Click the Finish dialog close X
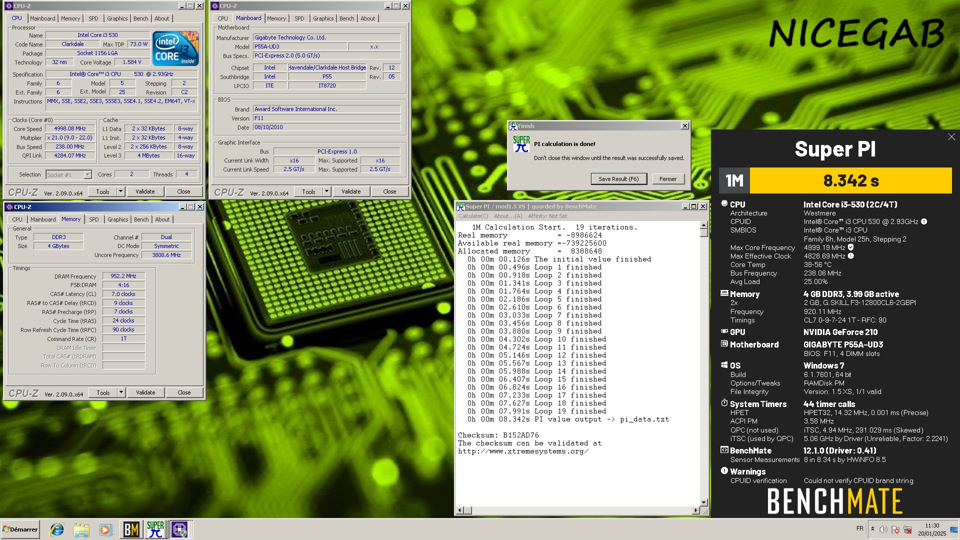The width and height of the screenshot is (960, 540). click(685, 126)
